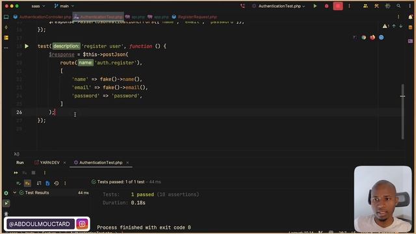The height and width of the screenshot is (234, 416).
Task: Open Search Everywhere magnifier icon
Action: point(398,6)
